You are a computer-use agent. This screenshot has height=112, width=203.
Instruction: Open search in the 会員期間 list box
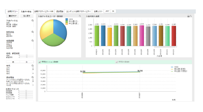tap(33, 41)
